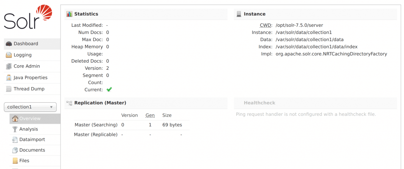Click the Thread Dump icon
This screenshot has height=169, width=404.
pos(9,89)
